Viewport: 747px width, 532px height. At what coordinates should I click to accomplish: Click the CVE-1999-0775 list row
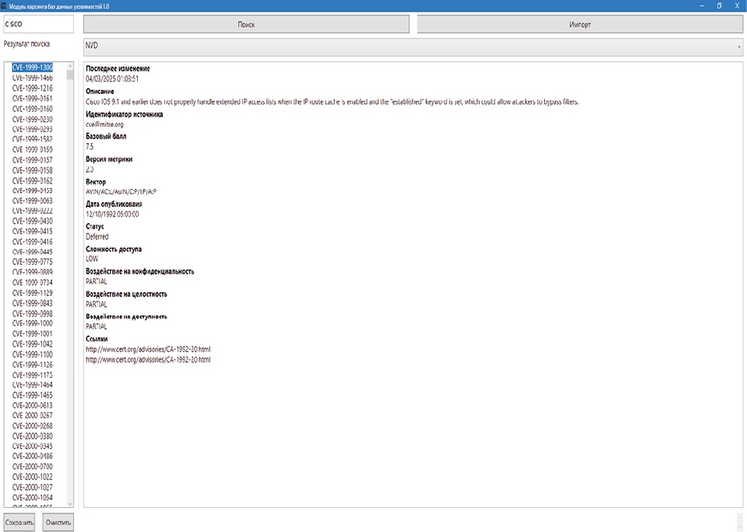pyautogui.click(x=32, y=262)
